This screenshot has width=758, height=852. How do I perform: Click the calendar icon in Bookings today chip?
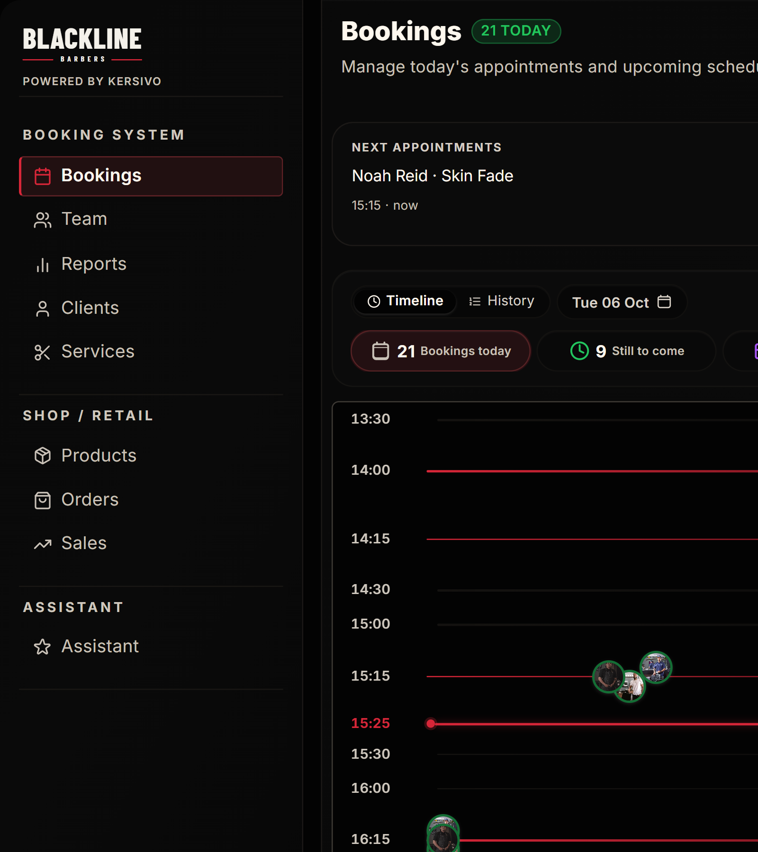[380, 351]
